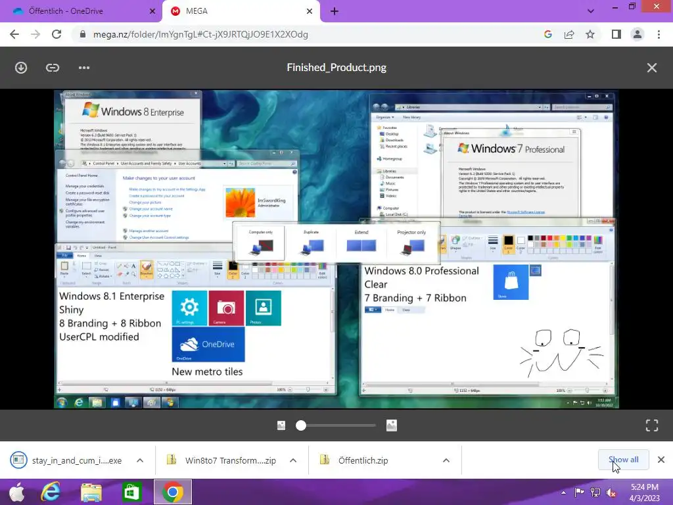Open the Chrome three-dot menu
The width and height of the screenshot is (673, 505).
pos(659,34)
